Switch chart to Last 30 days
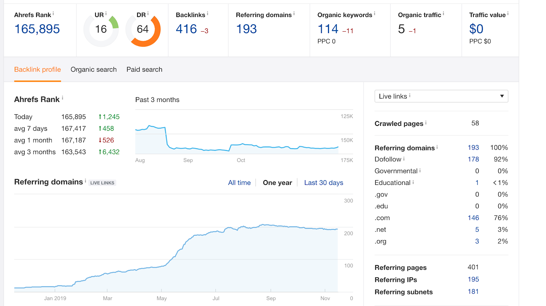Screen dimensions: 546x306 (324, 183)
